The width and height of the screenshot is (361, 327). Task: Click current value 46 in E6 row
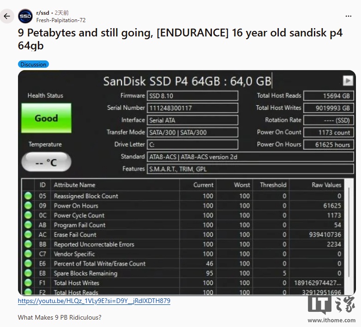coord(210,263)
